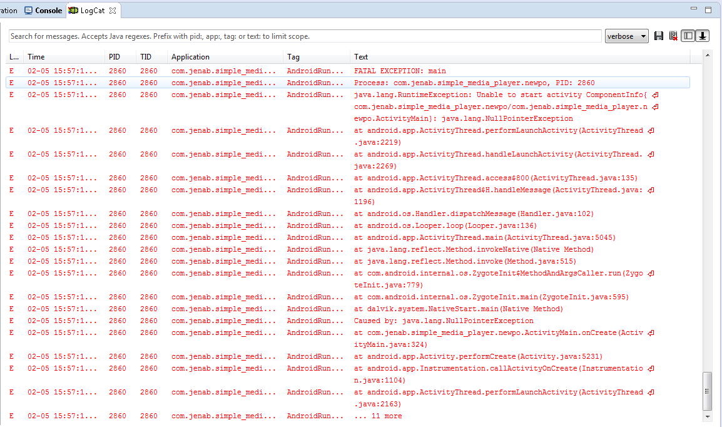This screenshot has width=722, height=427.
Task: Select ActivityThread.main(ActivityThread.java:5045) line
Action: point(348,237)
